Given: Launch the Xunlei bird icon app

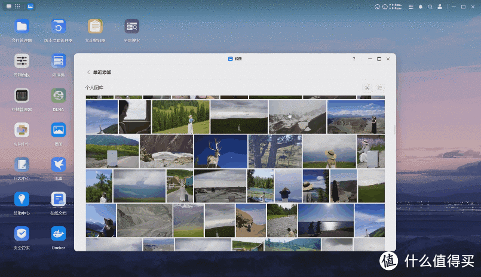Looking at the screenshot, I should point(58,164).
